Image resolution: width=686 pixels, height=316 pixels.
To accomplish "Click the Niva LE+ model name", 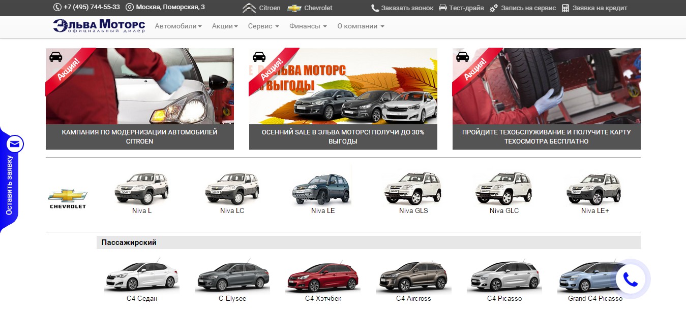I will [595, 210].
